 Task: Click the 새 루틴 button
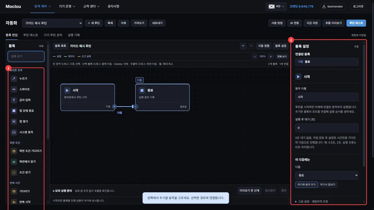(93, 23)
